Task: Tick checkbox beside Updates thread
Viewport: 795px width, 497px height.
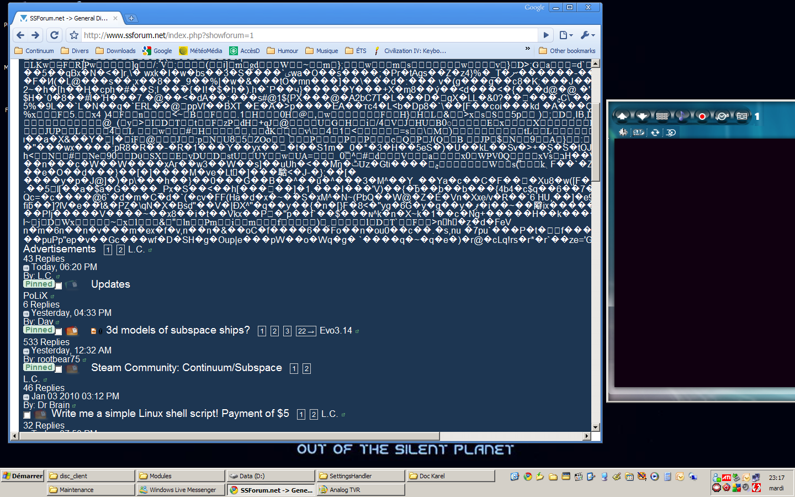Action: click(x=59, y=286)
